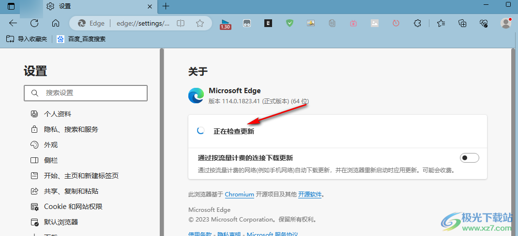Open the gray picture extension icon

(374, 23)
